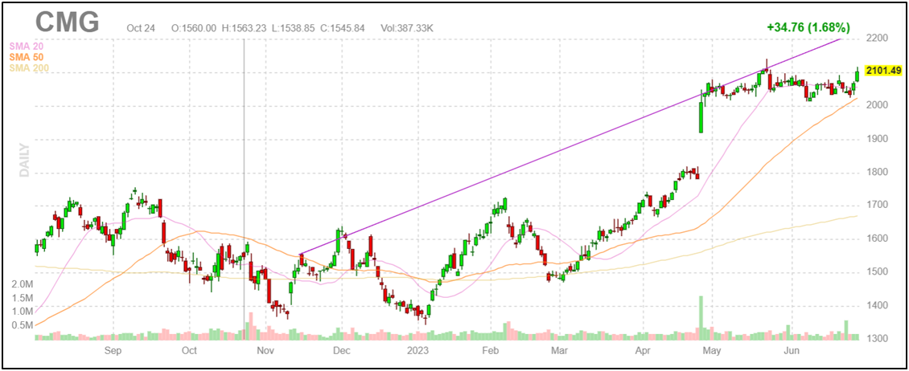Click the Apr label on time axis
909x371 pixels.
(x=643, y=350)
